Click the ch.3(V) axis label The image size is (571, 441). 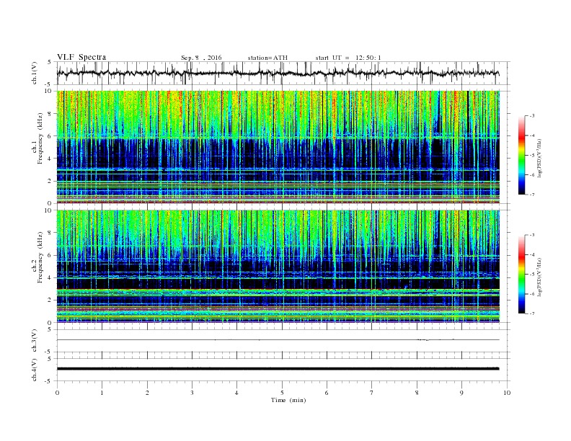[x=35, y=341]
